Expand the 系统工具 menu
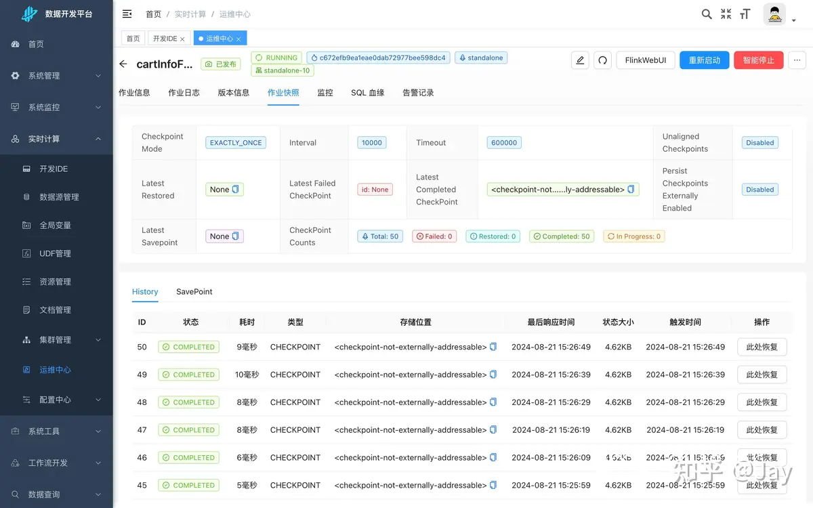Image resolution: width=813 pixels, height=508 pixels. tap(56, 431)
